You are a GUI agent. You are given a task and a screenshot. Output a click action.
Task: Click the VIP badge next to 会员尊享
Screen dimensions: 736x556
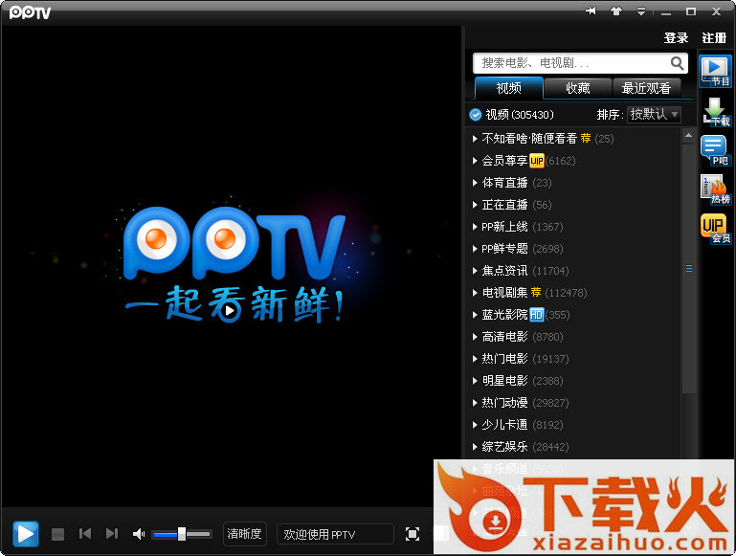[x=537, y=161]
